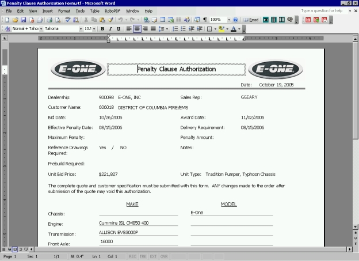Toggle Center alignment
The height and width of the screenshot is (261, 359).
click(137, 29)
